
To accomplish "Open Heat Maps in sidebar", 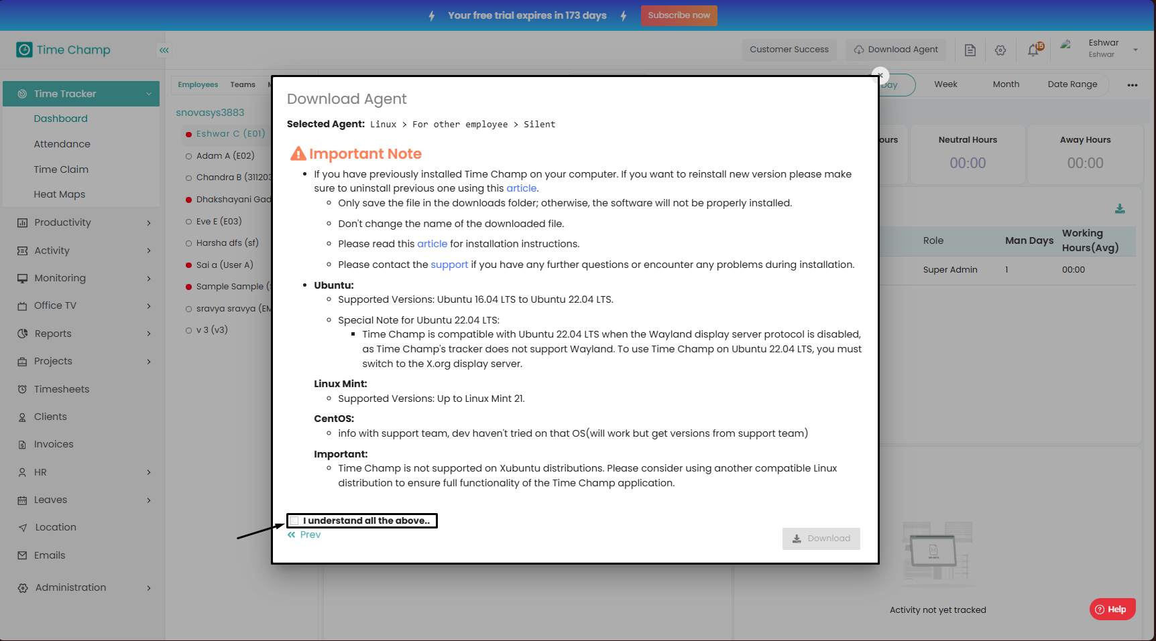I will [x=60, y=194].
